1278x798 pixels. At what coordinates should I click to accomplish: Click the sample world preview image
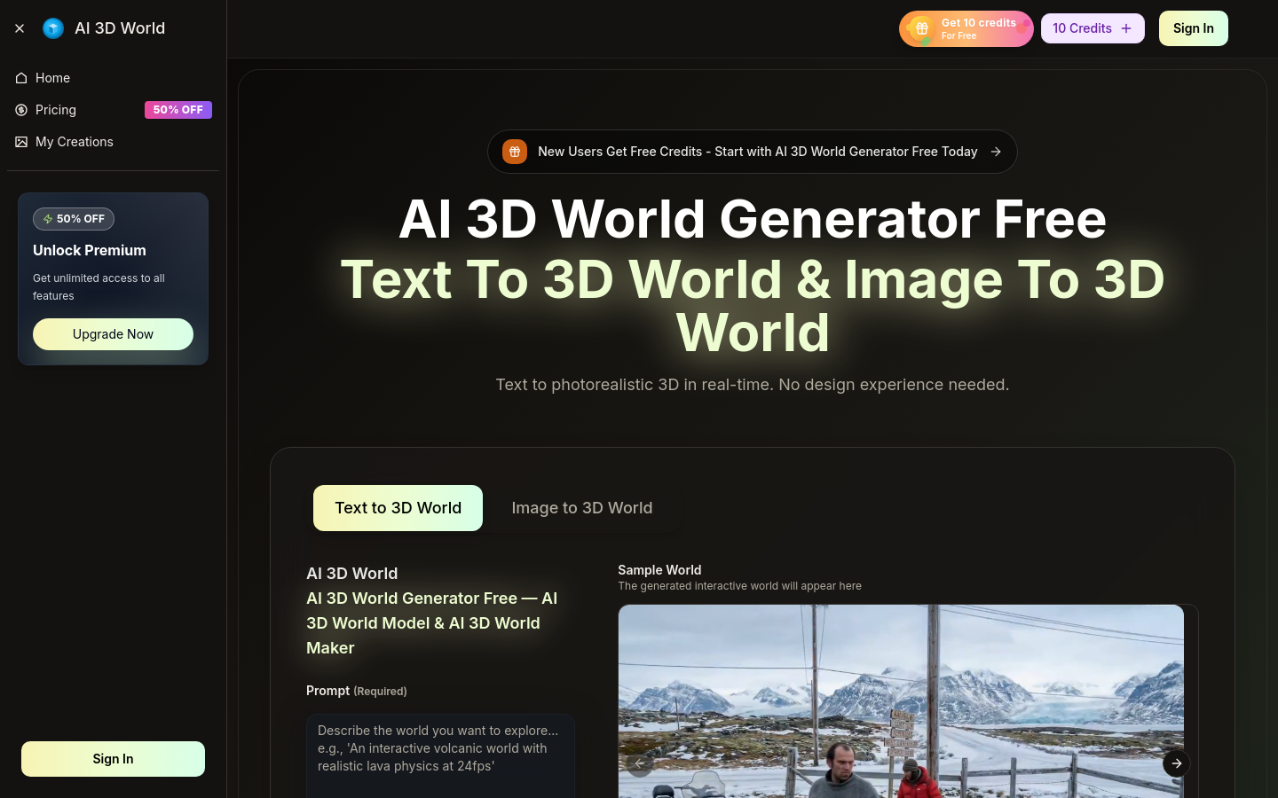[x=901, y=701]
